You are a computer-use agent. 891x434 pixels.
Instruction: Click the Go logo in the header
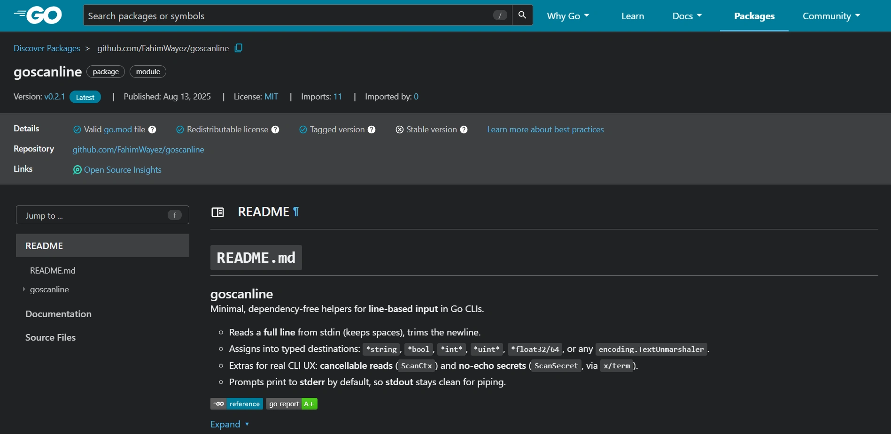[x=38, y=15]
